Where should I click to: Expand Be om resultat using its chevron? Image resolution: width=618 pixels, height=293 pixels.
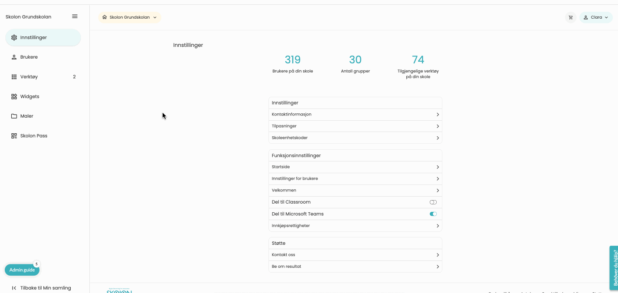(x=438, y=267)
